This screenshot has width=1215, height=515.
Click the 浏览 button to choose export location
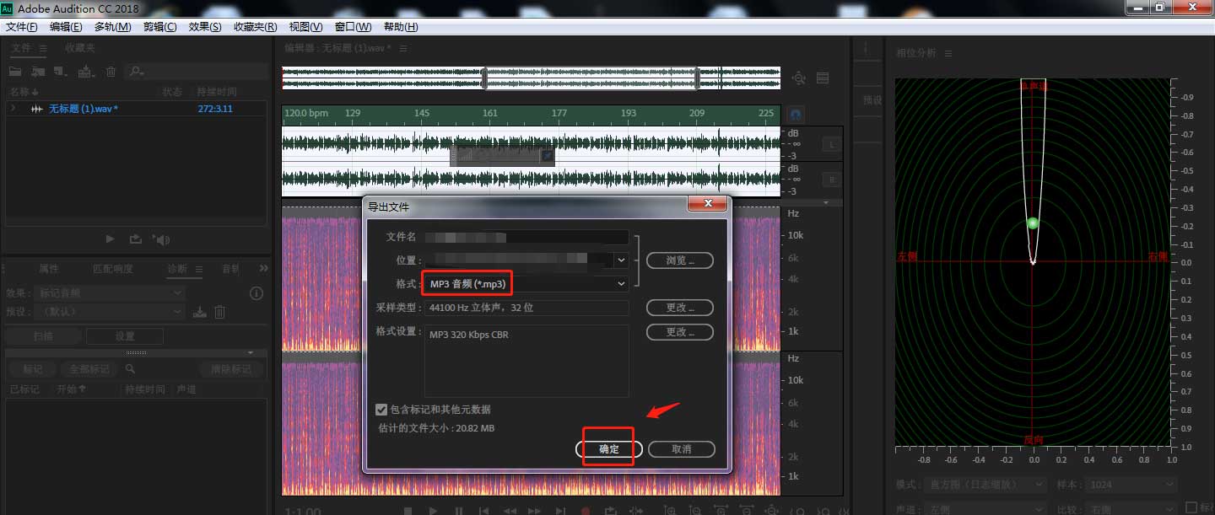click(679, 260)
